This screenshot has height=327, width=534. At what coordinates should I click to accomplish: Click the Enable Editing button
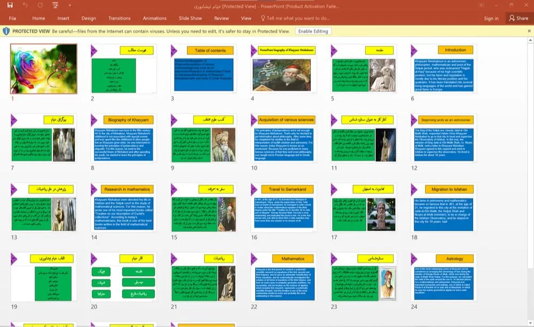point(313,31)
